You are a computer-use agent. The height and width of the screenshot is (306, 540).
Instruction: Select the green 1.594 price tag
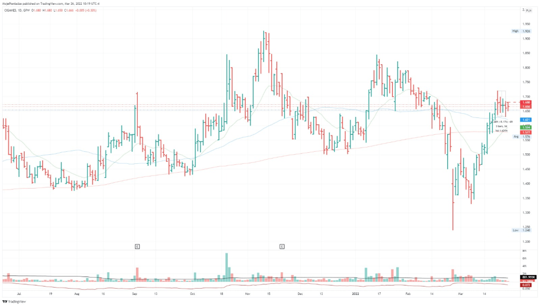[x=526, y=127]
